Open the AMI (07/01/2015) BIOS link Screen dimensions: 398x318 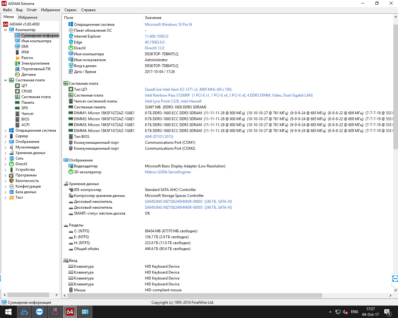tap(159, 137)
